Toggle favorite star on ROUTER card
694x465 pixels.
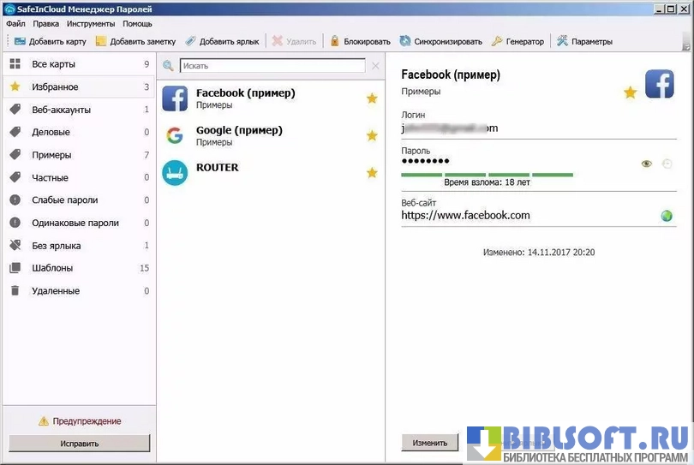372,173
